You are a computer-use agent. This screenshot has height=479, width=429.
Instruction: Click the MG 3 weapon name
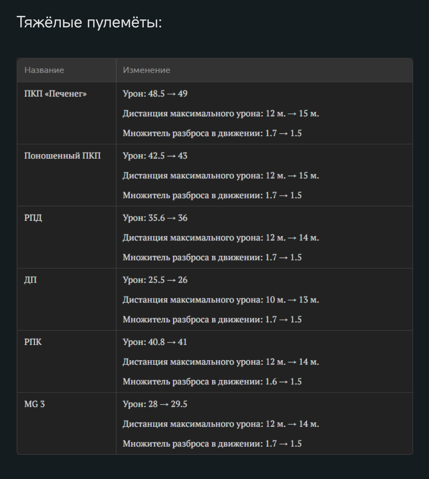point(35,404)
